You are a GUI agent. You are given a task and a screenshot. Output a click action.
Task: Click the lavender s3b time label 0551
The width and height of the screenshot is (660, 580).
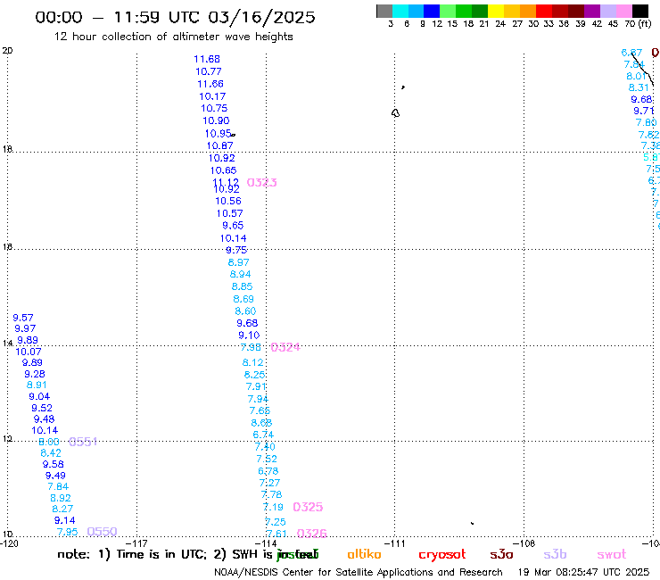[83, 442]
